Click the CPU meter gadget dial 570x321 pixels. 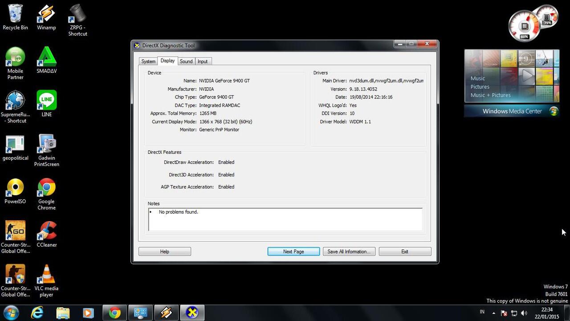point(524,26)
